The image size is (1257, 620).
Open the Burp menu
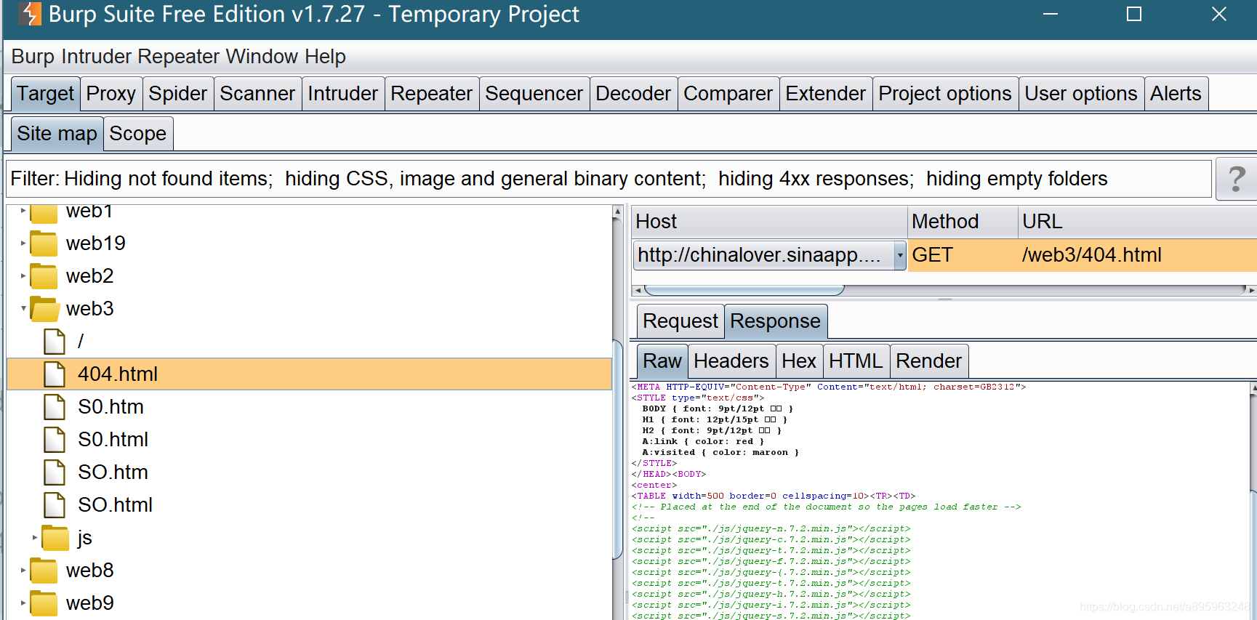click(x=33, y=57)
